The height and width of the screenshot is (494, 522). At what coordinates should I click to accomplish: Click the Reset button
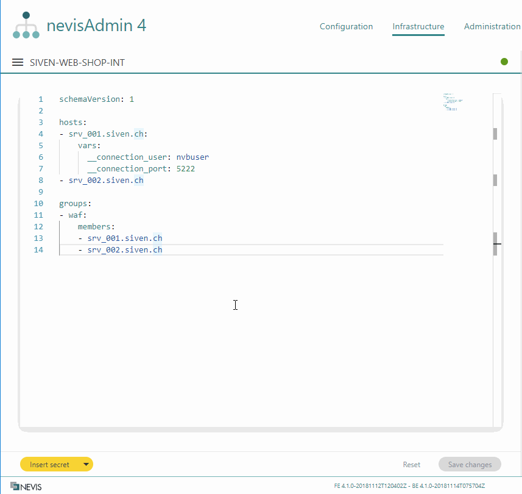click(412, 465)
